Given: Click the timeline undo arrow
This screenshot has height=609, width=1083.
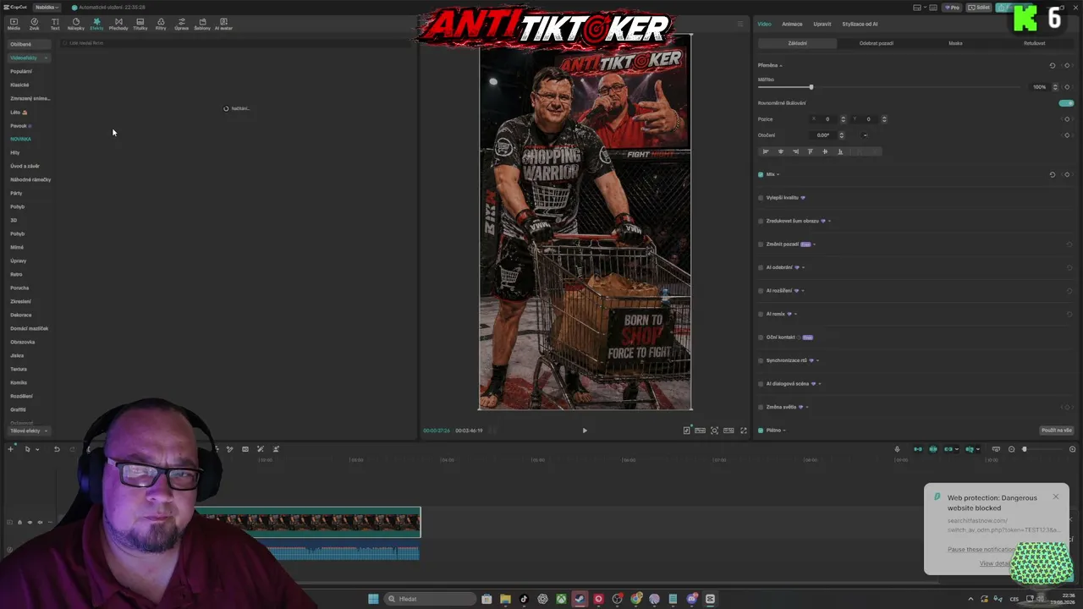Looking at the screenshot, I should [57, 449].
